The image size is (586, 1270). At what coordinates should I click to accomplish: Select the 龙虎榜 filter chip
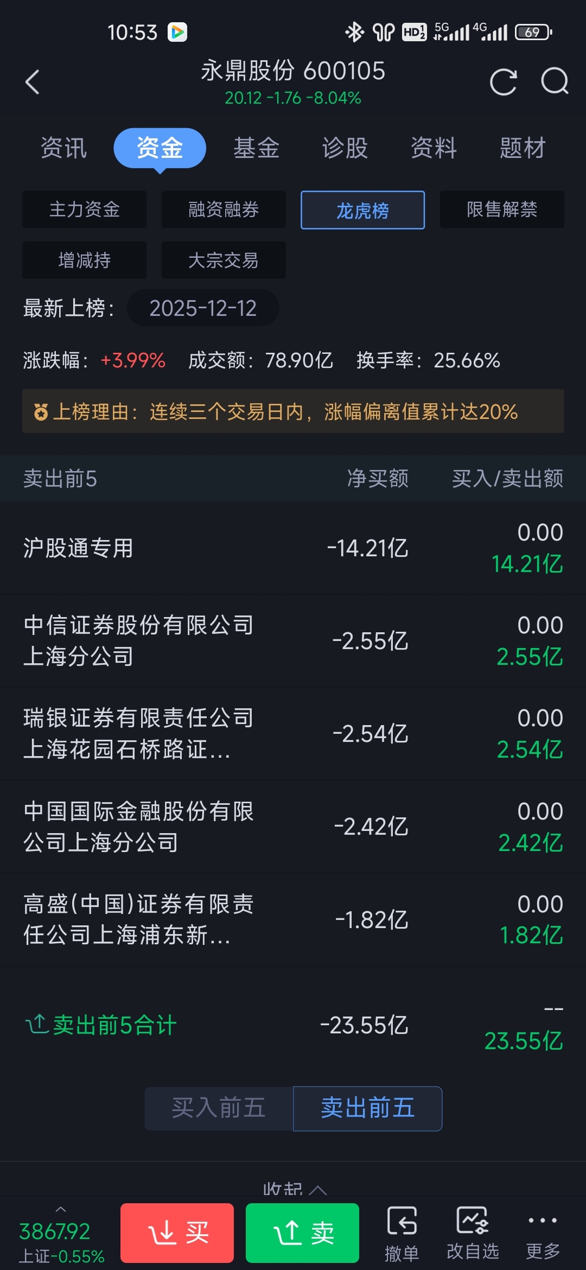[362, 210]
